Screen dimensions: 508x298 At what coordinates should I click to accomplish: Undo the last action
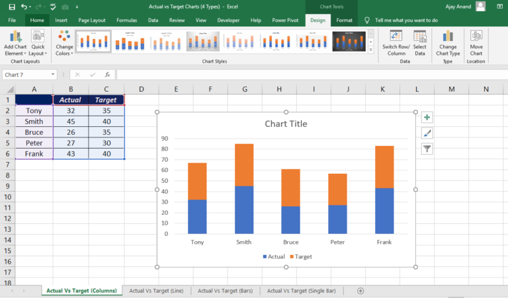[x=24, y=7]
